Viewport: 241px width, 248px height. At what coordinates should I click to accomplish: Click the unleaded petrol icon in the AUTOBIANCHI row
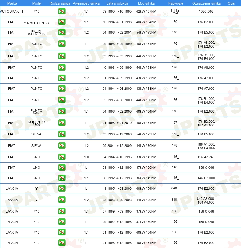pos(62,11)
